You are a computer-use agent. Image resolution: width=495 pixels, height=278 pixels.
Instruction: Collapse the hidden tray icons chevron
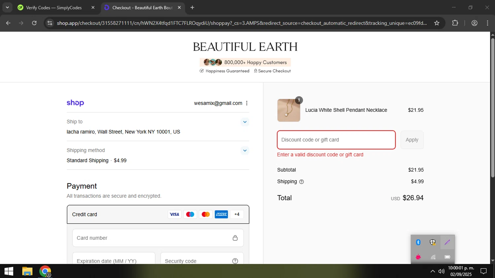(433, 271)
